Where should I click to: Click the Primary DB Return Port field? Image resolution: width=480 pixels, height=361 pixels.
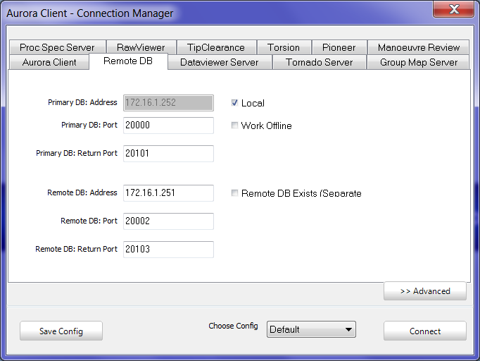pos(168,154)
